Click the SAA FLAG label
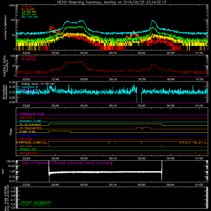 click(26, 139)
